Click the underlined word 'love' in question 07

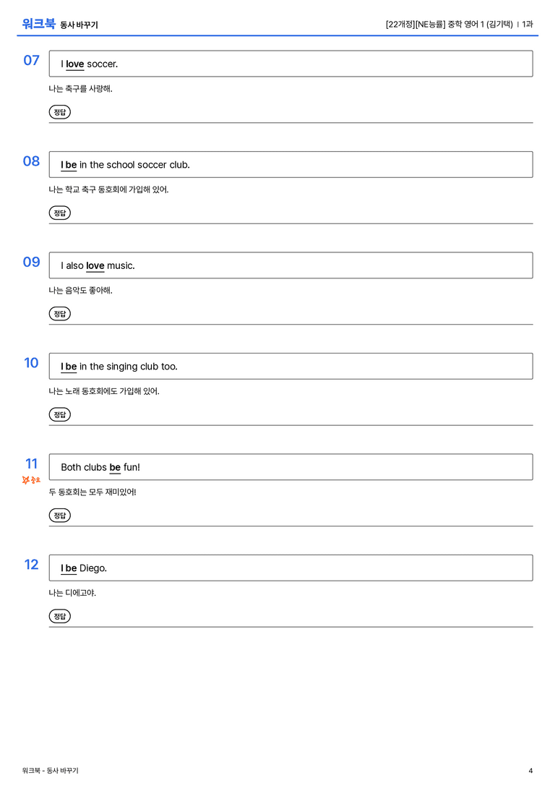point(75,64)
